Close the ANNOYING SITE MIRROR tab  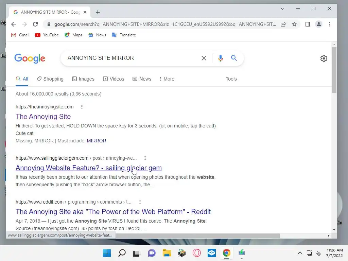(85, 12)
